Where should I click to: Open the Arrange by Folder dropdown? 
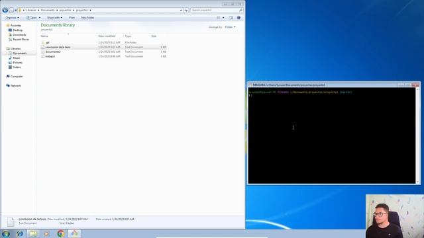click(x=230, y=27)
